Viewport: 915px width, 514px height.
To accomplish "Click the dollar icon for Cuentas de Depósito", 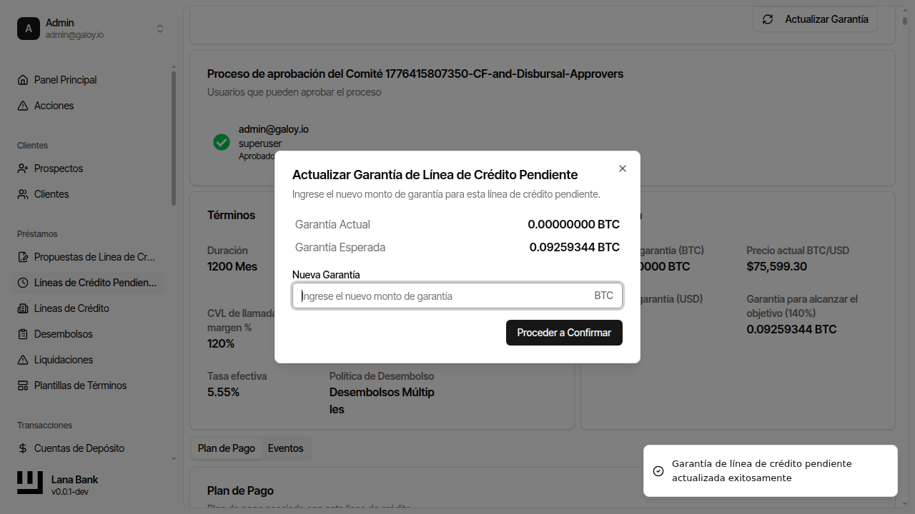I will (x=24, y=448).
